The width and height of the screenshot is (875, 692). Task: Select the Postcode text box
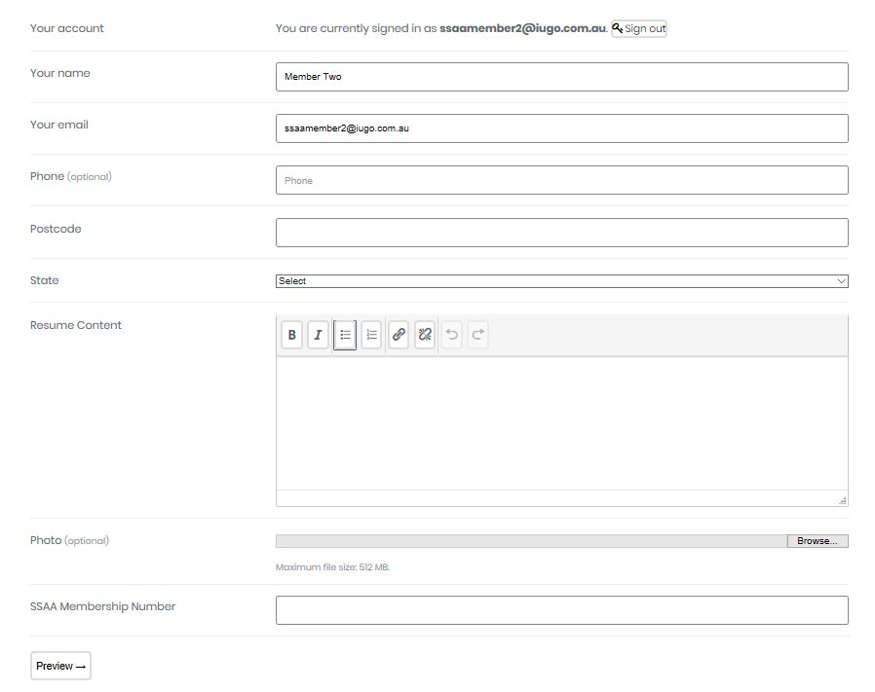click(x=561, y=233)
